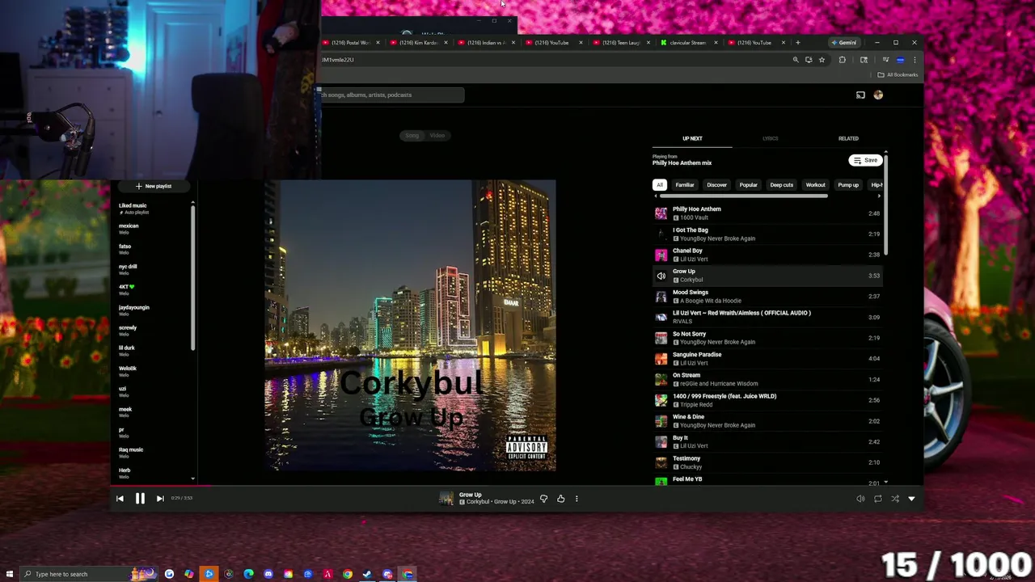Image resolution: width=1035 pixels, height=582 pixels.
Task: Select the Familiar filter chip
Action: (x=685, y=185)
